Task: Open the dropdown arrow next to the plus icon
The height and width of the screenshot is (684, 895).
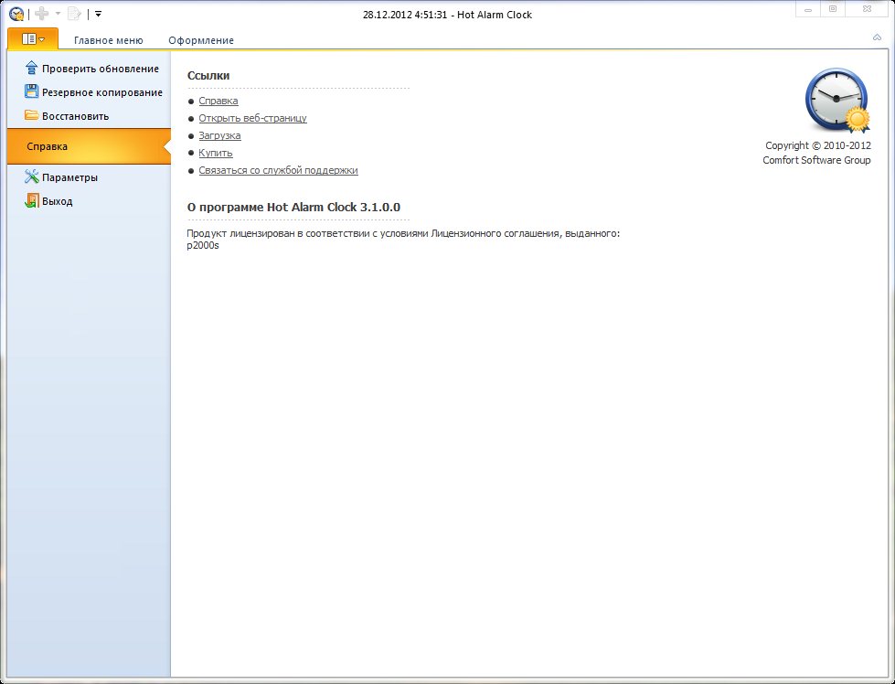Action: [x=58, y=13]
